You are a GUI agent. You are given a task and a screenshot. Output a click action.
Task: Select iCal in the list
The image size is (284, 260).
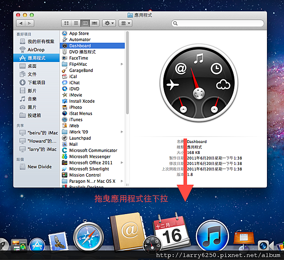[x=92, y=76]
